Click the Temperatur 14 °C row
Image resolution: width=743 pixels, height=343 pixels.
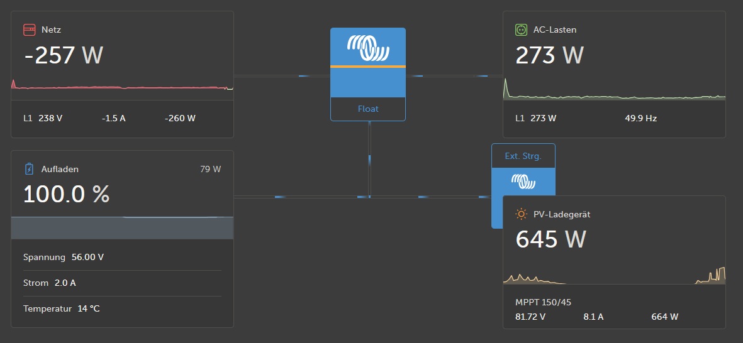(62, 308)
